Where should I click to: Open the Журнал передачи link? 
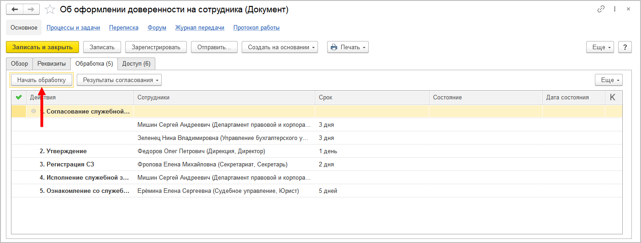coord(200,27)
